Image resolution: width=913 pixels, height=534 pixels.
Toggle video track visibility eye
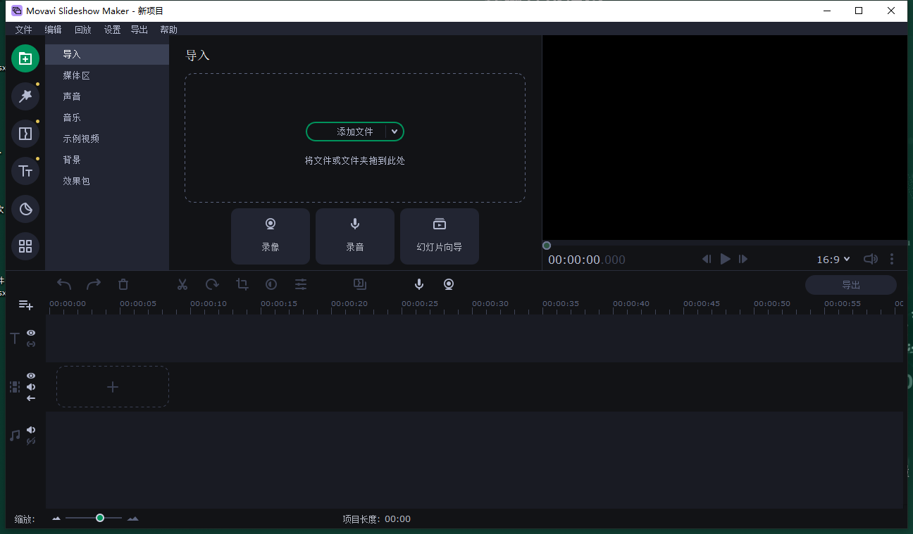[x=31, y=376]
